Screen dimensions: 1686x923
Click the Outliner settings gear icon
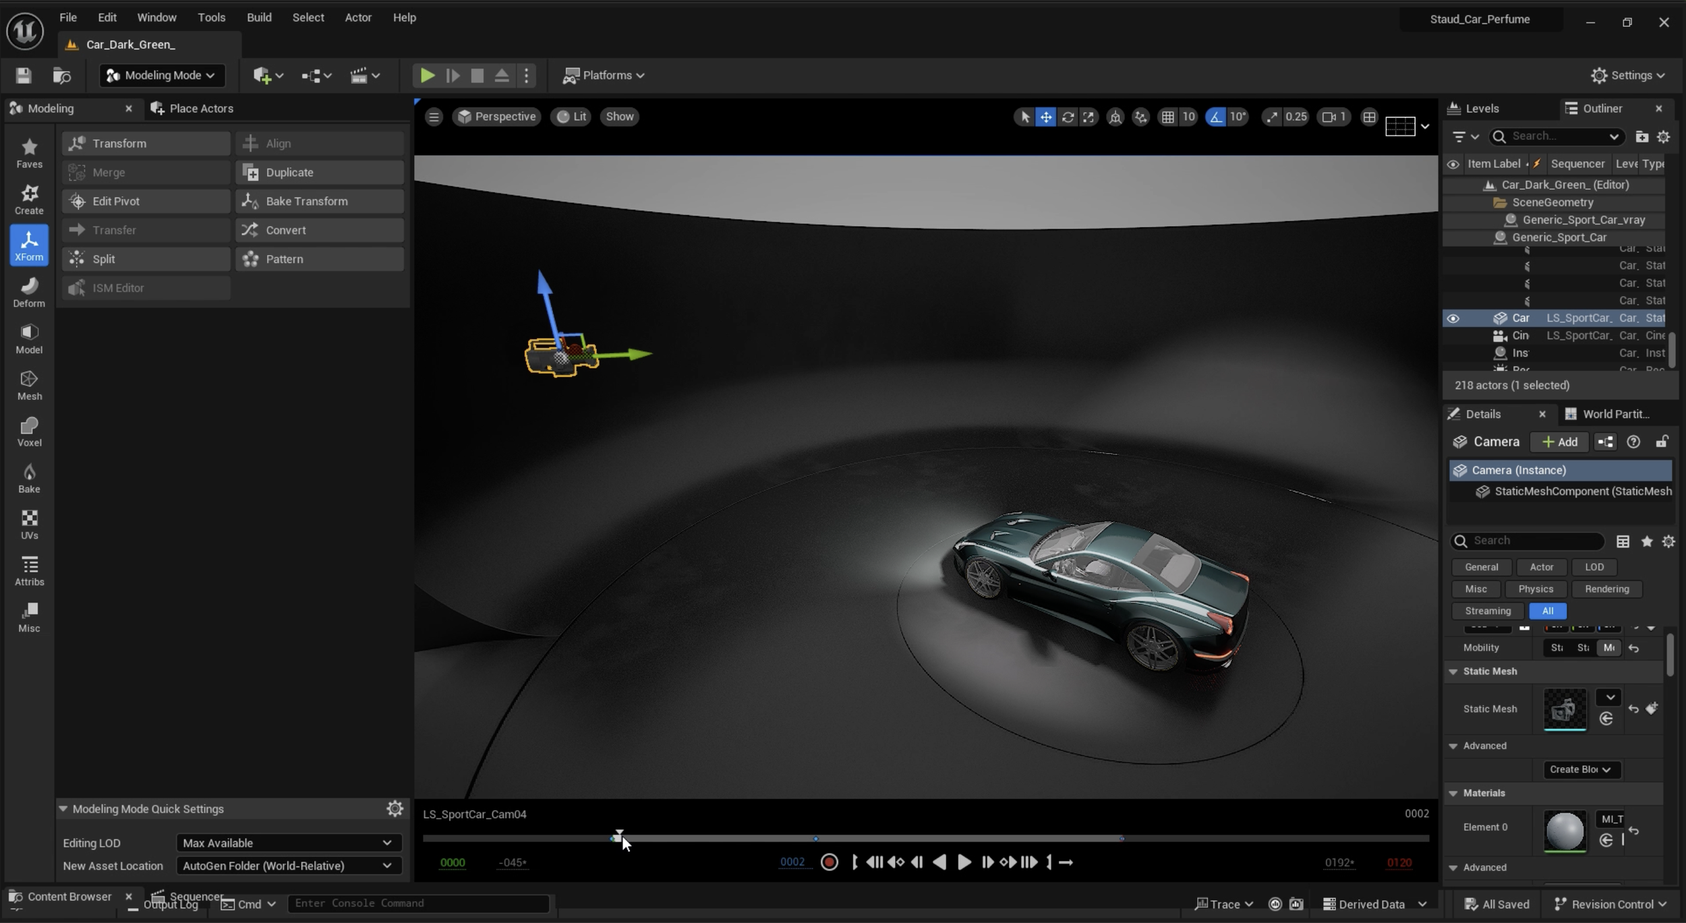1664,136
